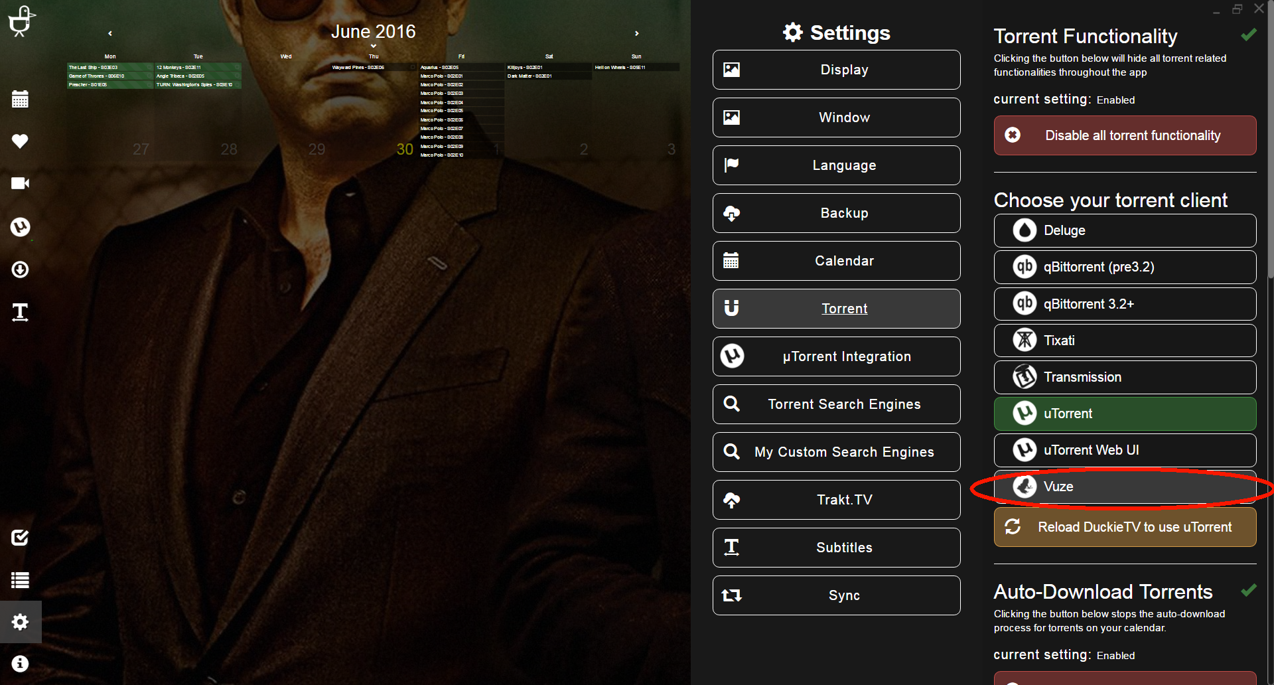Screen dimensions: 1274x685
Task: Open µTorrent Integration settings
Action: click(x=836, y=356)
